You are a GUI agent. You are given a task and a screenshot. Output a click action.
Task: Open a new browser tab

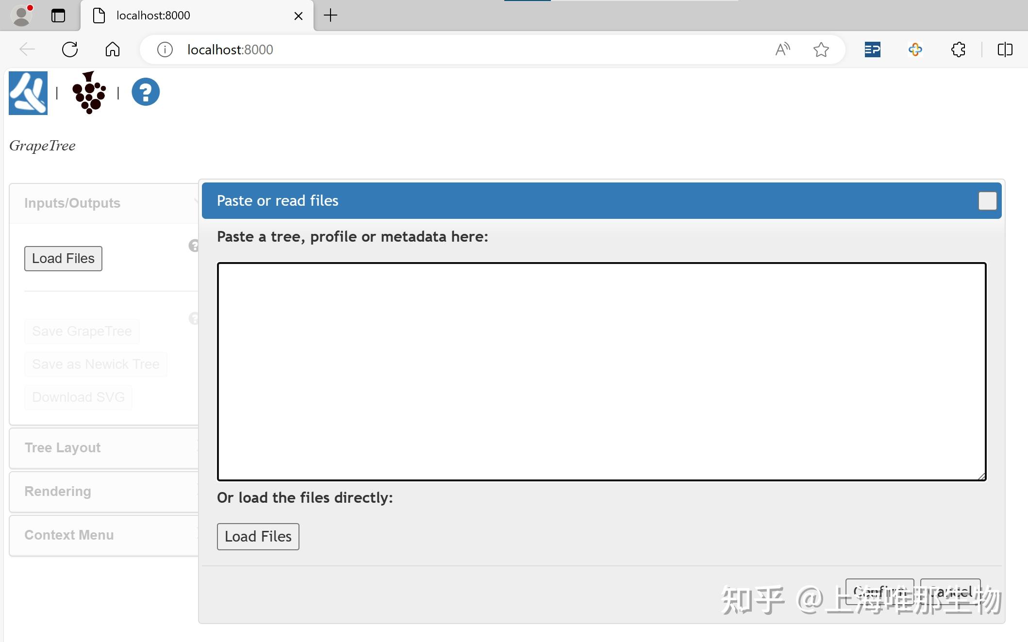point(331,16)
